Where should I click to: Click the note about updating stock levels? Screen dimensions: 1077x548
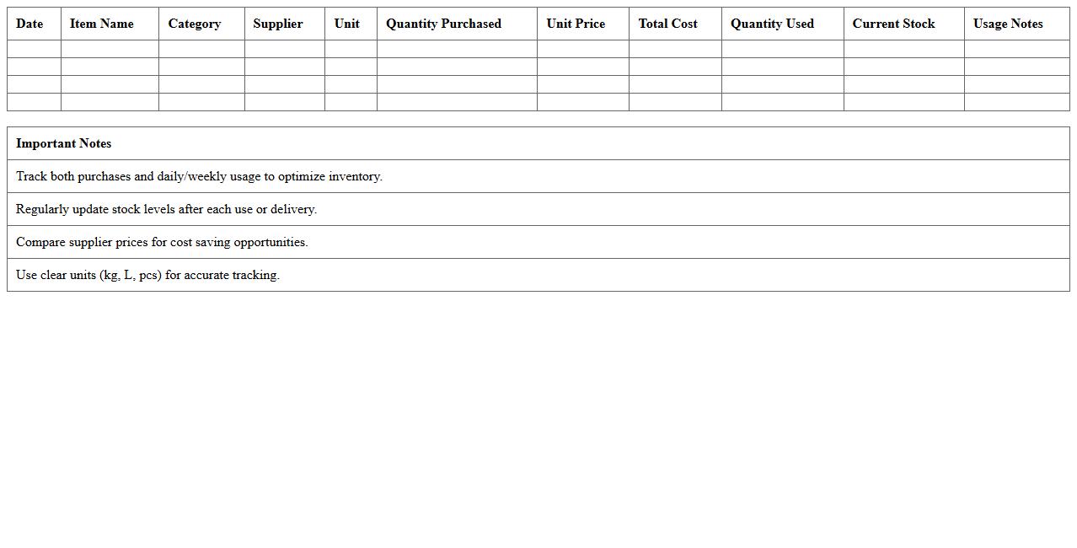[167, 209]
